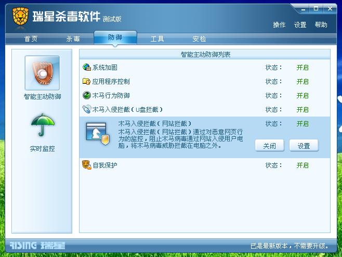This screenshot has height=257, width=342.
Task: Close the 瑞星杀毒软件 window
Action: pyautogui.click(x=330, y=9)
